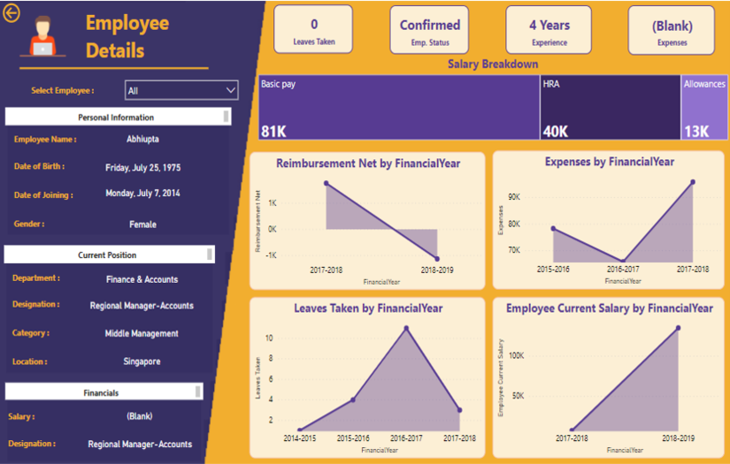Click the 2017-2018 peak point on Expenses chart

[693, 182]
